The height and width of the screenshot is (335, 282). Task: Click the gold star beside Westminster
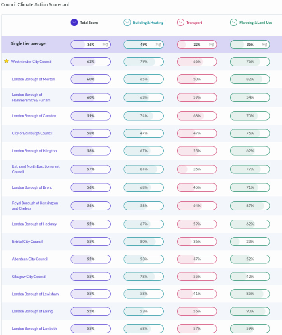click(6, 62)
